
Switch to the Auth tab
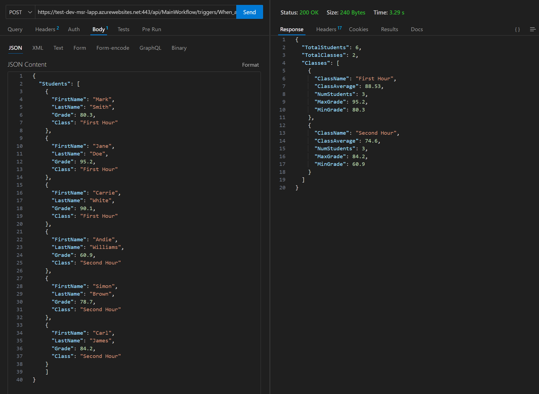click(x=74, y=29)
